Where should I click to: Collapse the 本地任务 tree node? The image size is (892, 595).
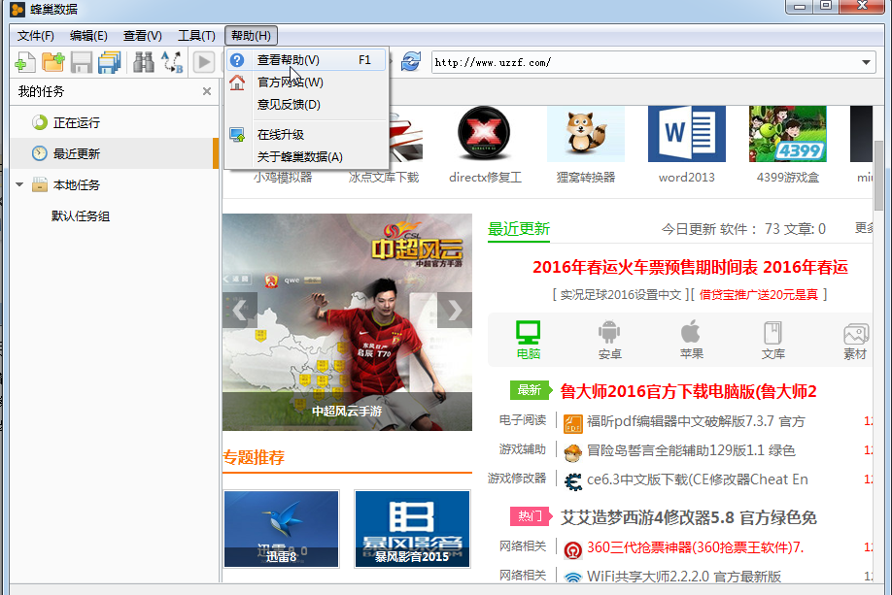19,184
